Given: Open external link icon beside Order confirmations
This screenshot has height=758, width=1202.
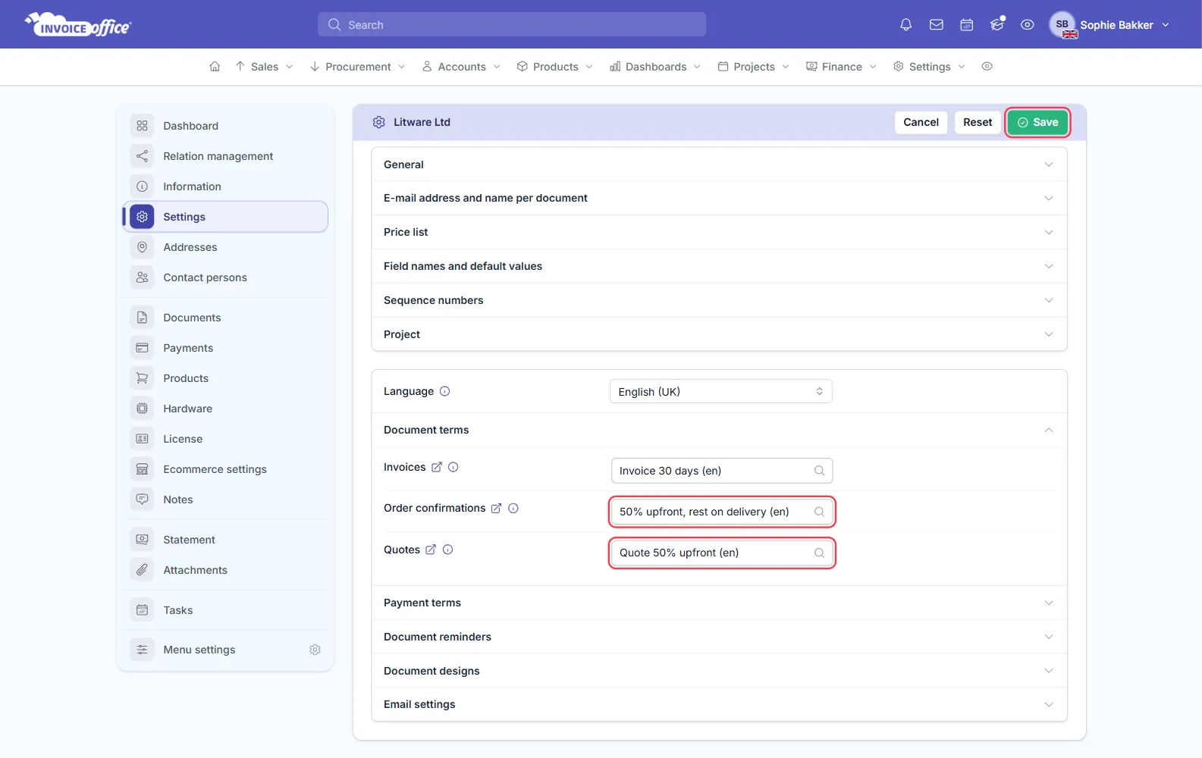Looking at the screenshot, I should [x=496, y=509].
